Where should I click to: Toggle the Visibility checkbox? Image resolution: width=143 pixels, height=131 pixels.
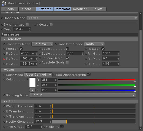click(x=62, y=126)
